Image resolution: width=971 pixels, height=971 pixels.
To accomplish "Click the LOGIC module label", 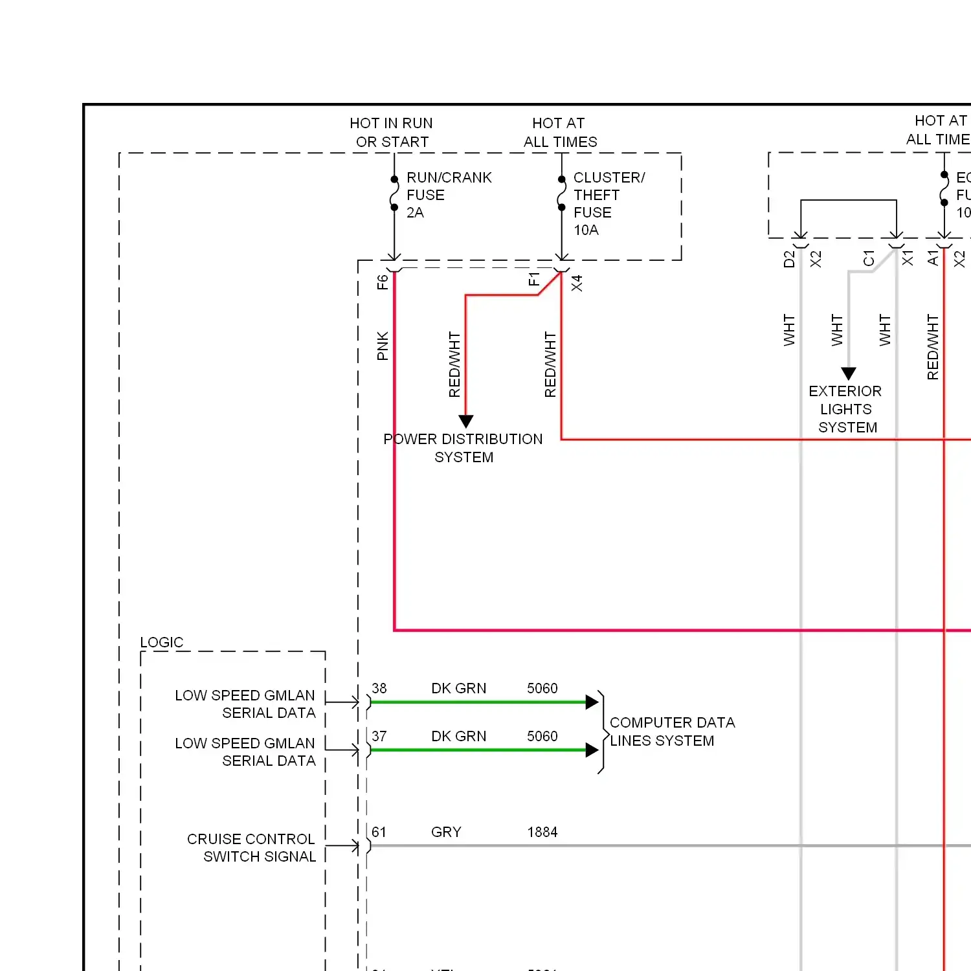I will [162, 642].
